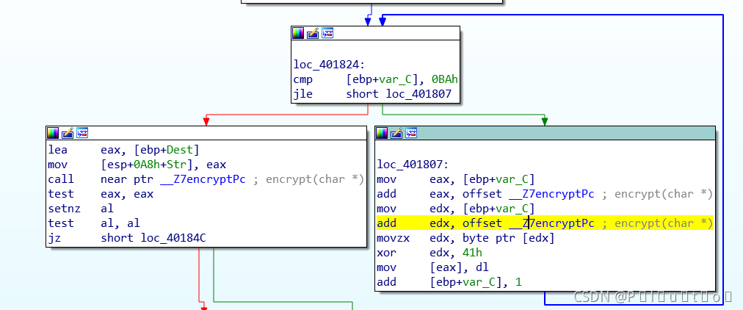Click color icon on loc_401824 node
Screen dimensions: 743x310
click(x=297, y=33)
